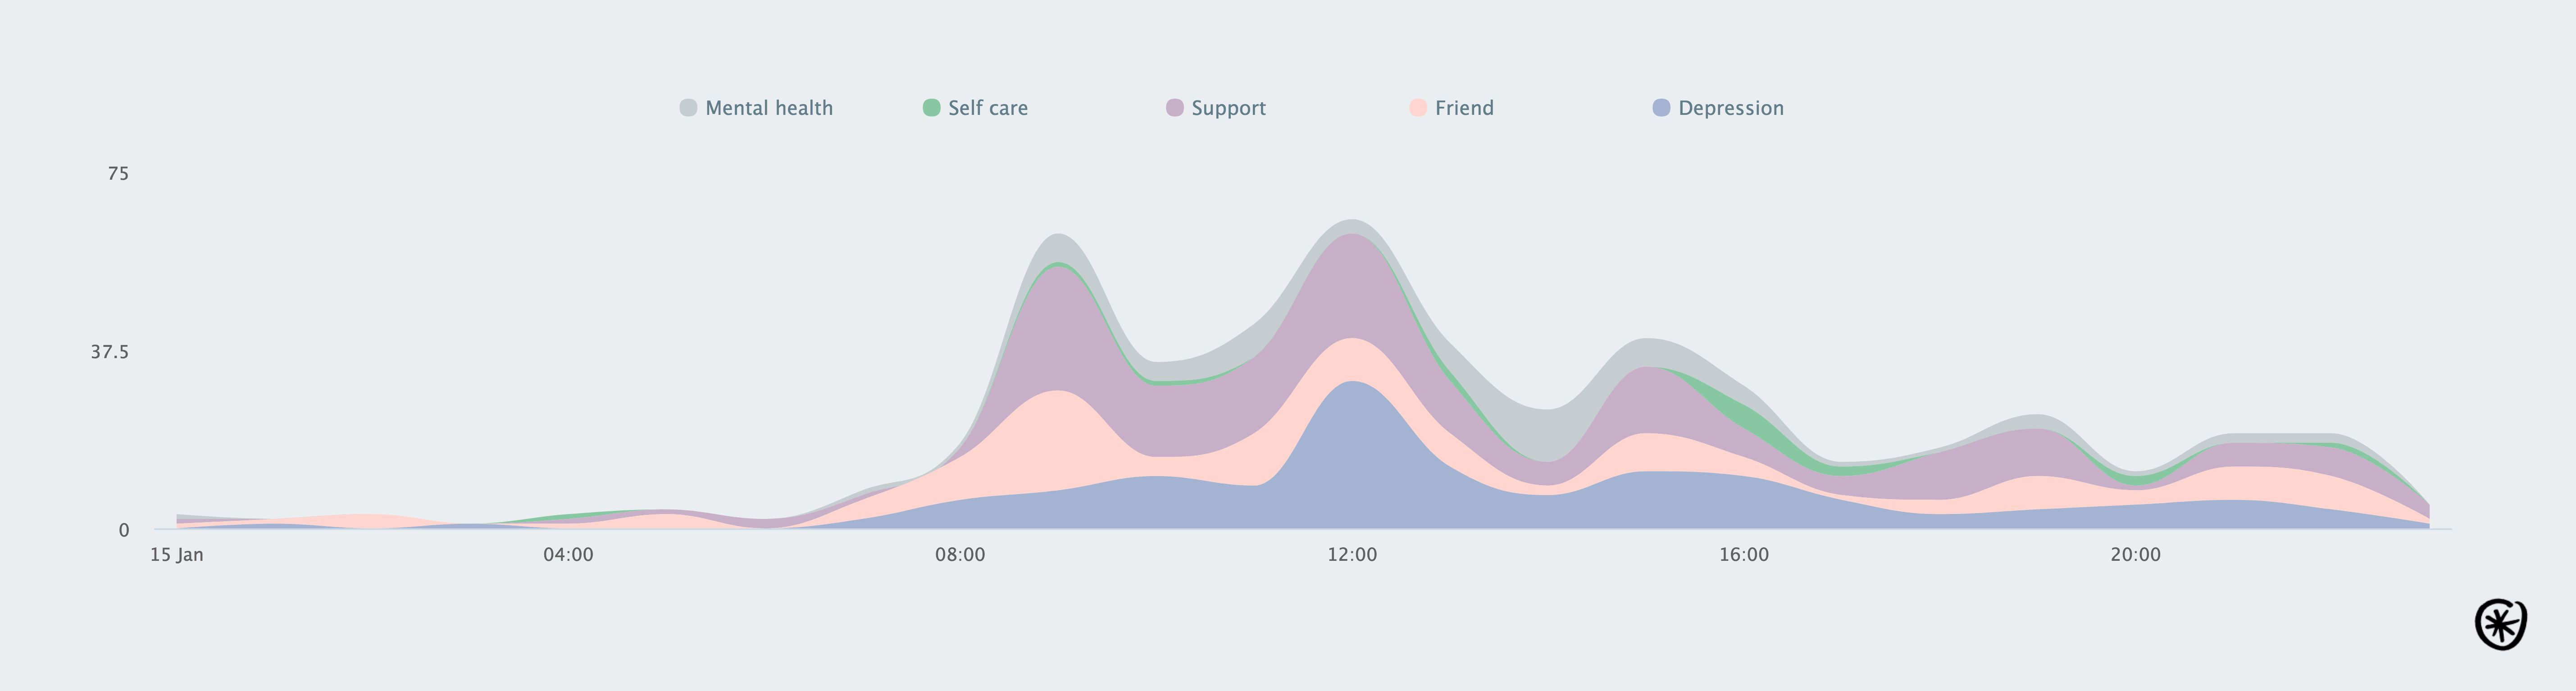Viewport: 2576px width, 691px height.
Task: Hide the Depression series via its label
Action: pos(1730,108)
